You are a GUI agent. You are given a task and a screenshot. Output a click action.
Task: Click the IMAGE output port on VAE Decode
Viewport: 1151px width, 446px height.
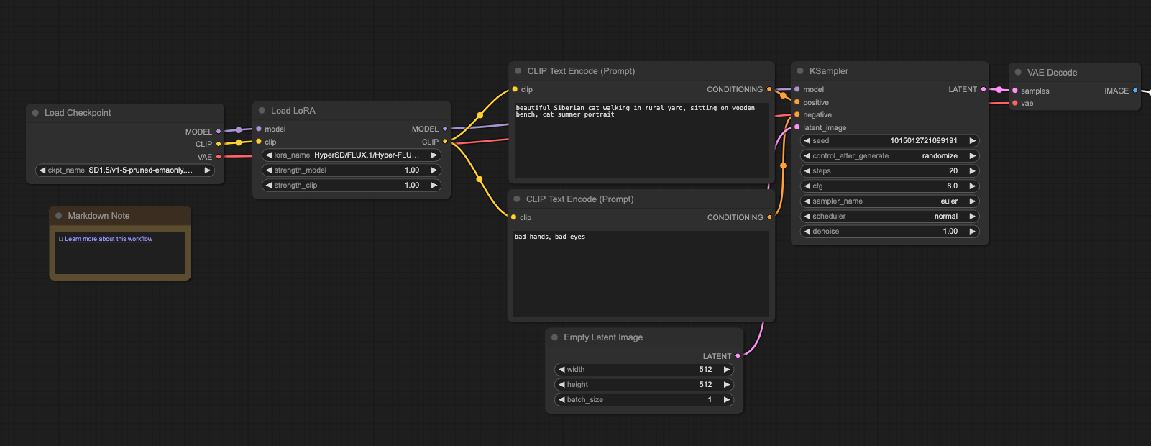coord(1135,91)
